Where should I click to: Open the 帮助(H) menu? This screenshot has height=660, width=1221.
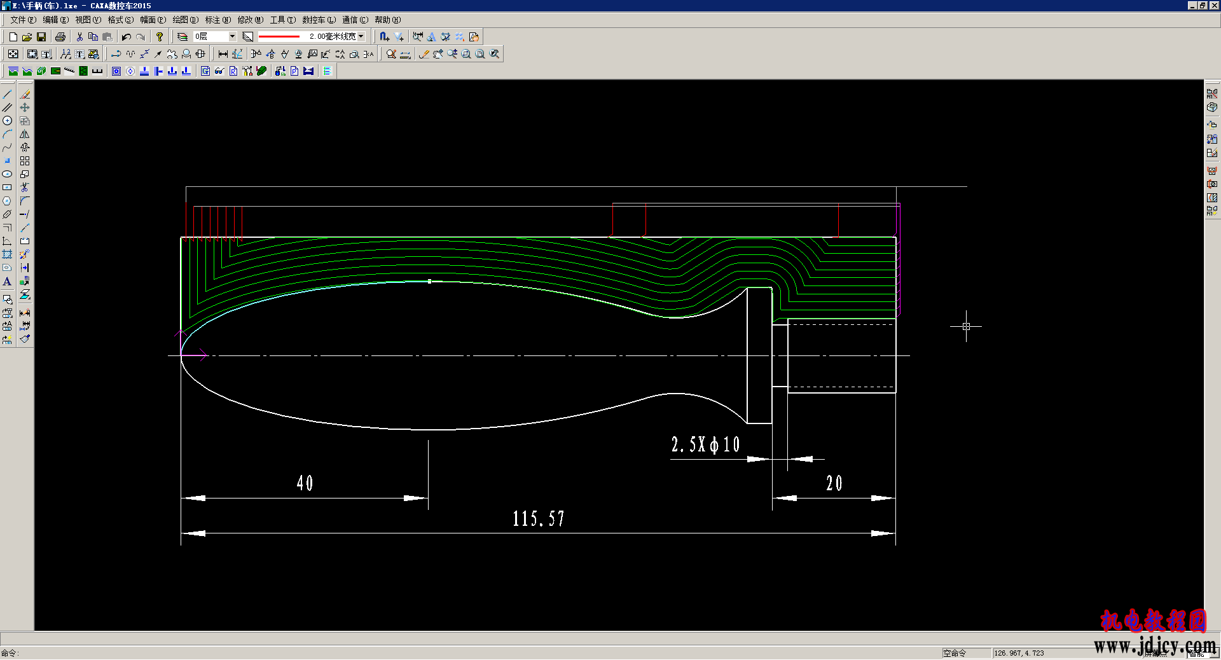[x=388, y=20]
